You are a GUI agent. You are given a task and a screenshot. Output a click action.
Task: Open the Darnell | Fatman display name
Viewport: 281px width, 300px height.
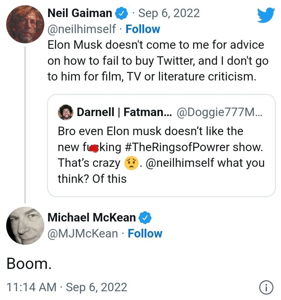(x=124, y=112)
